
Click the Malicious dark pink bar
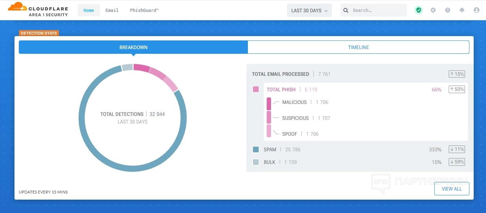click(269, 104)
